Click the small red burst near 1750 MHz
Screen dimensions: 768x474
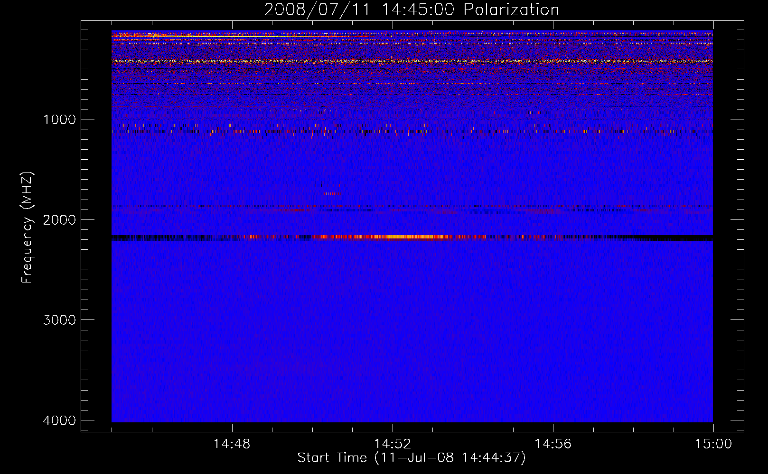[333, 193]
